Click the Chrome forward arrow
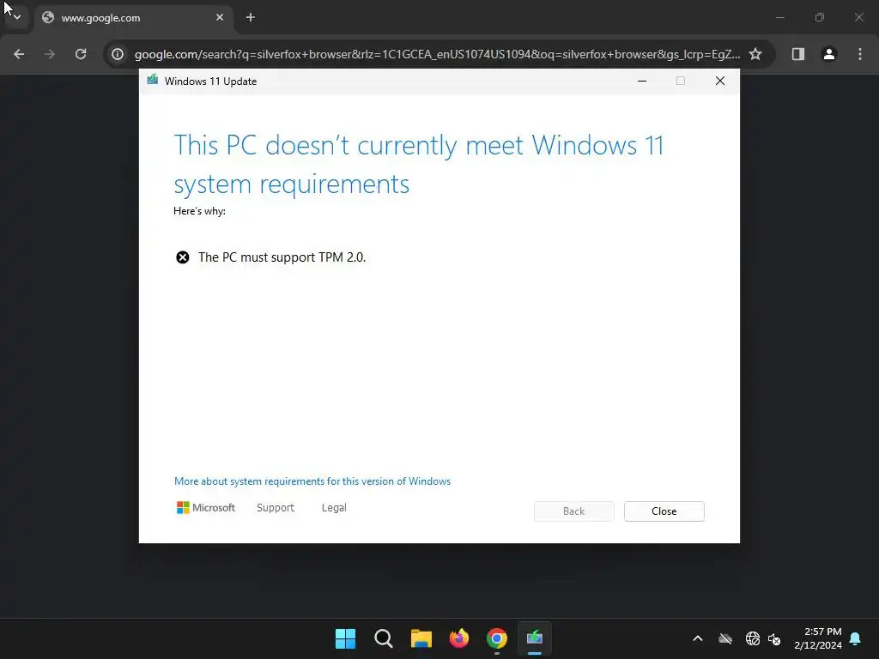 coord(50,54)
